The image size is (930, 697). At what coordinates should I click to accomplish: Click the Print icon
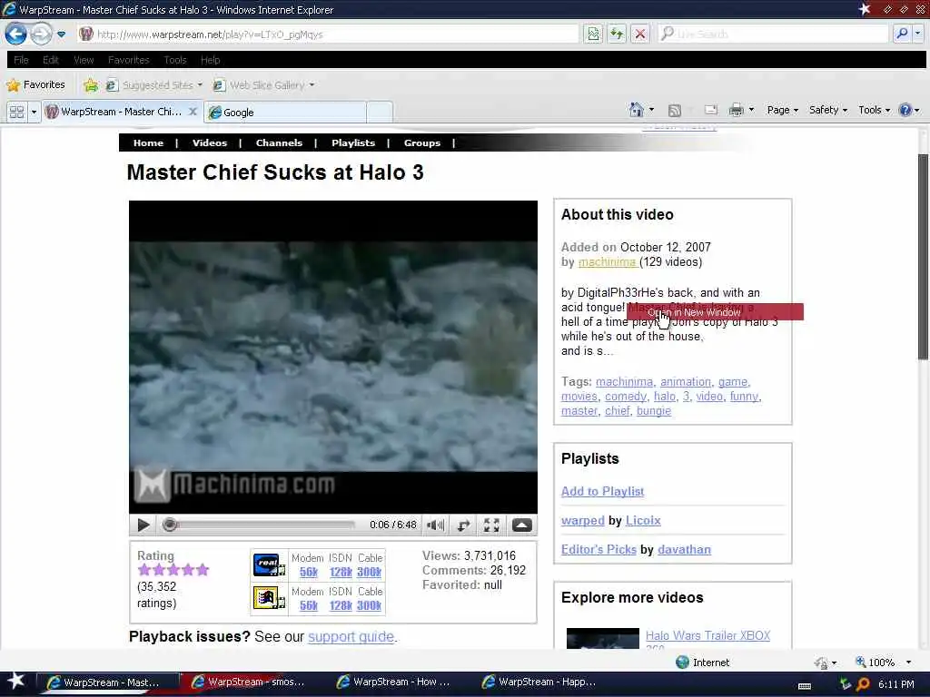point(736,110)
